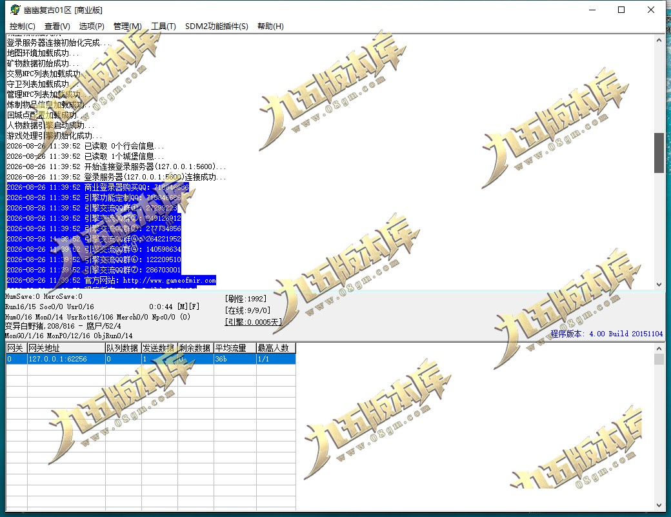Click the 变异白野猪 status line

point(63,326)
